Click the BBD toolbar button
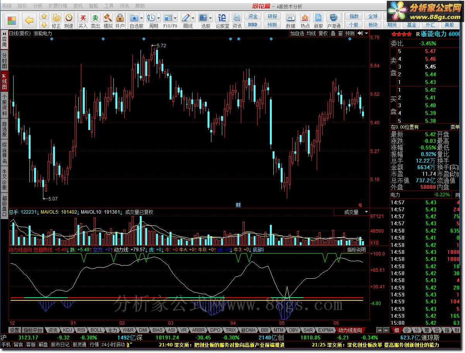Viewport: 465px width, 353px height. coord(253,25)
